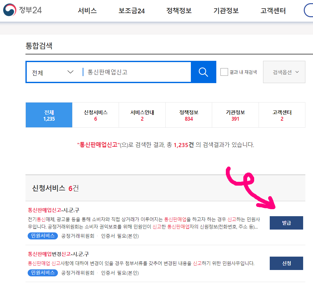Click the magnifier search button
This screenshot has width=313, height=284.
click(x=203, y=72)
